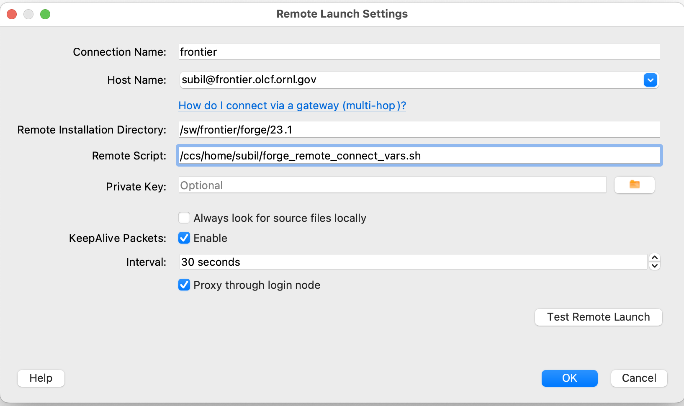The width and height of the screenshot is (684, 406).
Task: Uncheck the KeepAlive Packets Enable checkbox
Action: (x=184, y=238)
